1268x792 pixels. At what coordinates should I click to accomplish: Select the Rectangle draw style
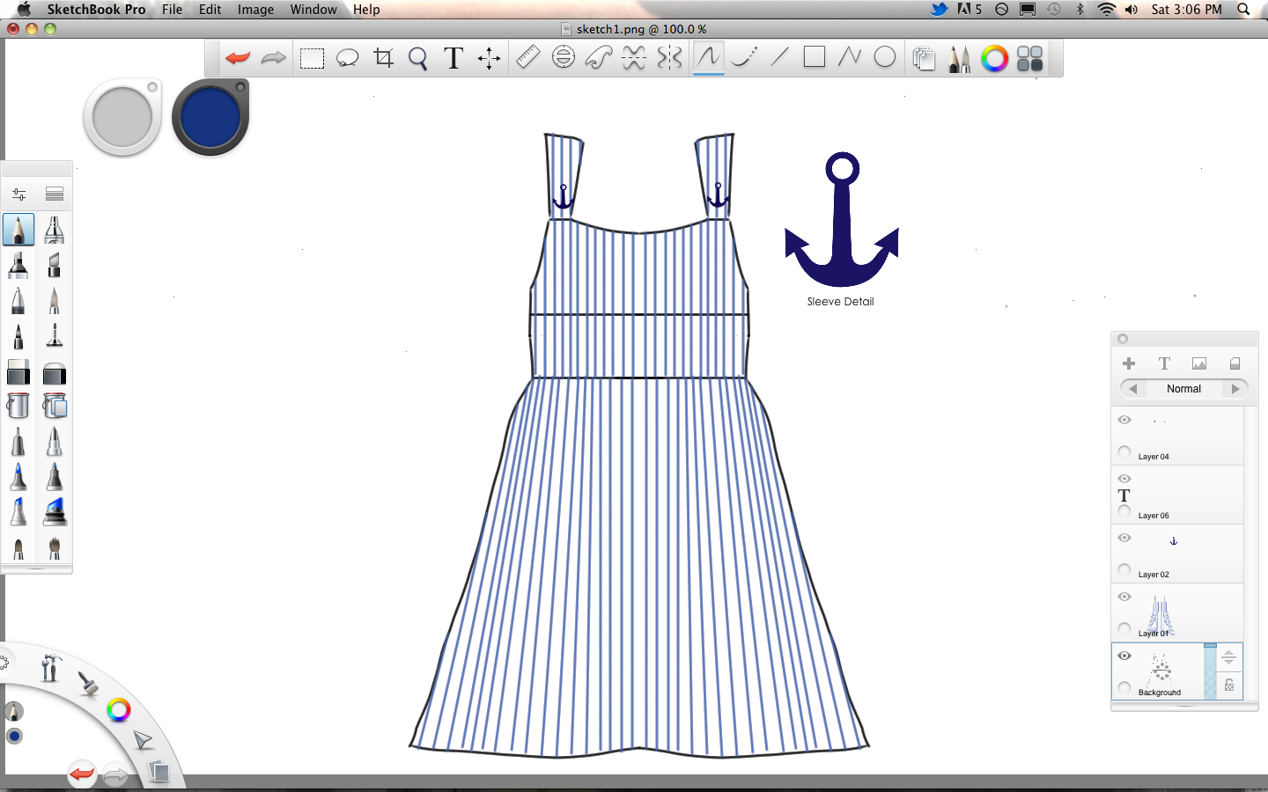(815, 57)
